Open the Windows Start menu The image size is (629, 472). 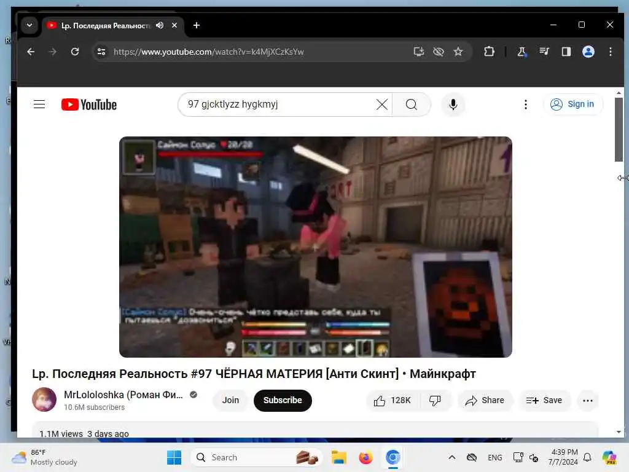[x=174, y=457]
